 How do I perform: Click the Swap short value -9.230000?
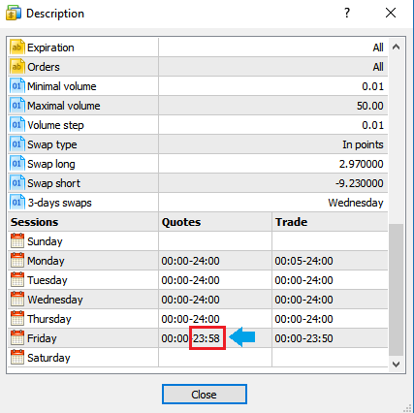pyautogui.click(x=360, y=183)
